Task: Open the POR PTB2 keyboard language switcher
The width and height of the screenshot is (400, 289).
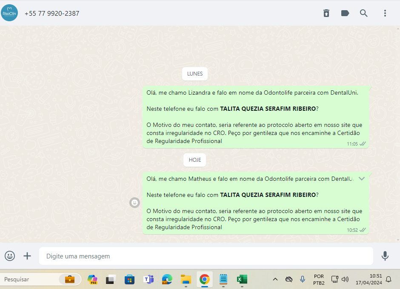Action: click(319, 279)
